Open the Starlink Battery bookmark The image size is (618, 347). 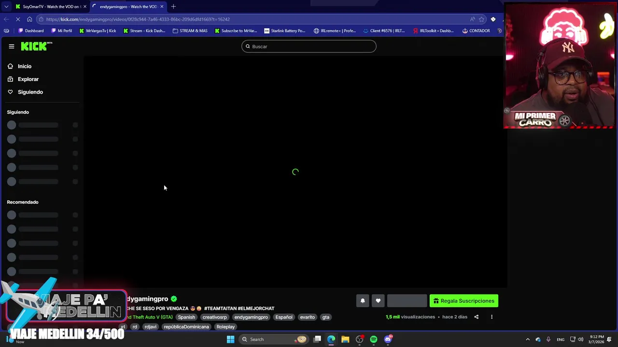tap(285, 31)
